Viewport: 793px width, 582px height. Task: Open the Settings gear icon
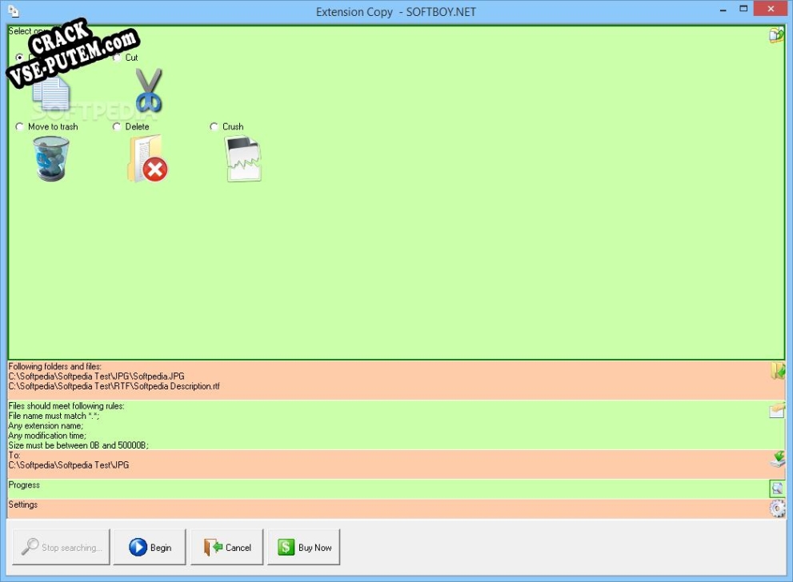[777, 508]
